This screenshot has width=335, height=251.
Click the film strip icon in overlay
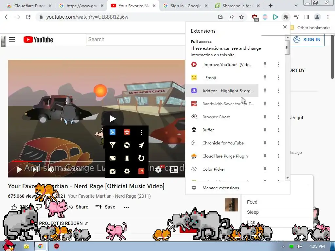click(x=127, y=158)
